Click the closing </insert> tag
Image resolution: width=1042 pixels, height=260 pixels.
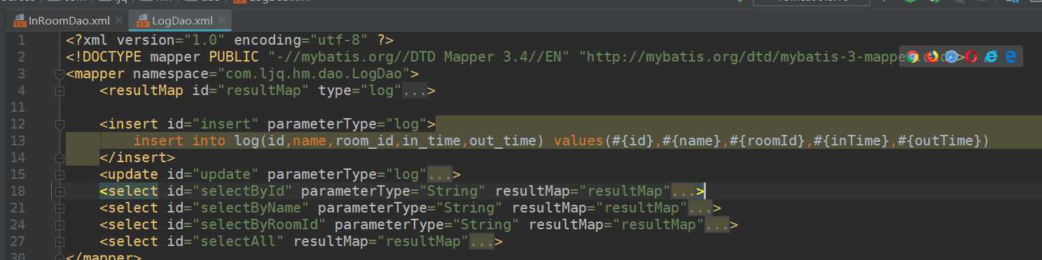137,158
